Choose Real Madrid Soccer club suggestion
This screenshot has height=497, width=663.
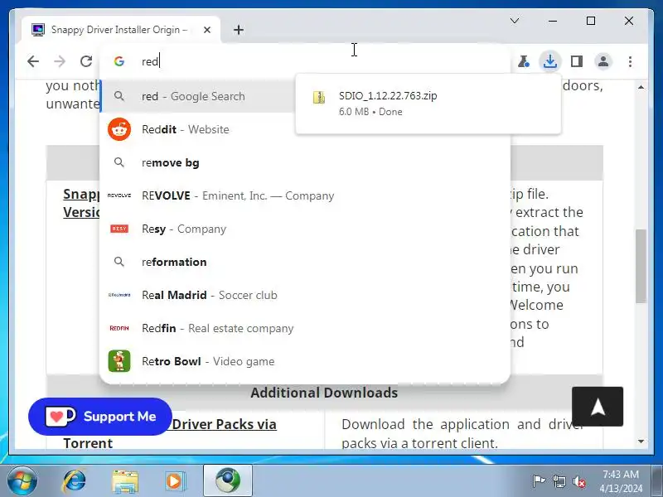click(x=305, y=295)
